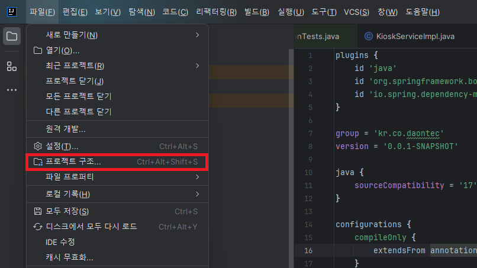
Task: Click 'kr.co.daontec' group string
Action: (409, 134)
